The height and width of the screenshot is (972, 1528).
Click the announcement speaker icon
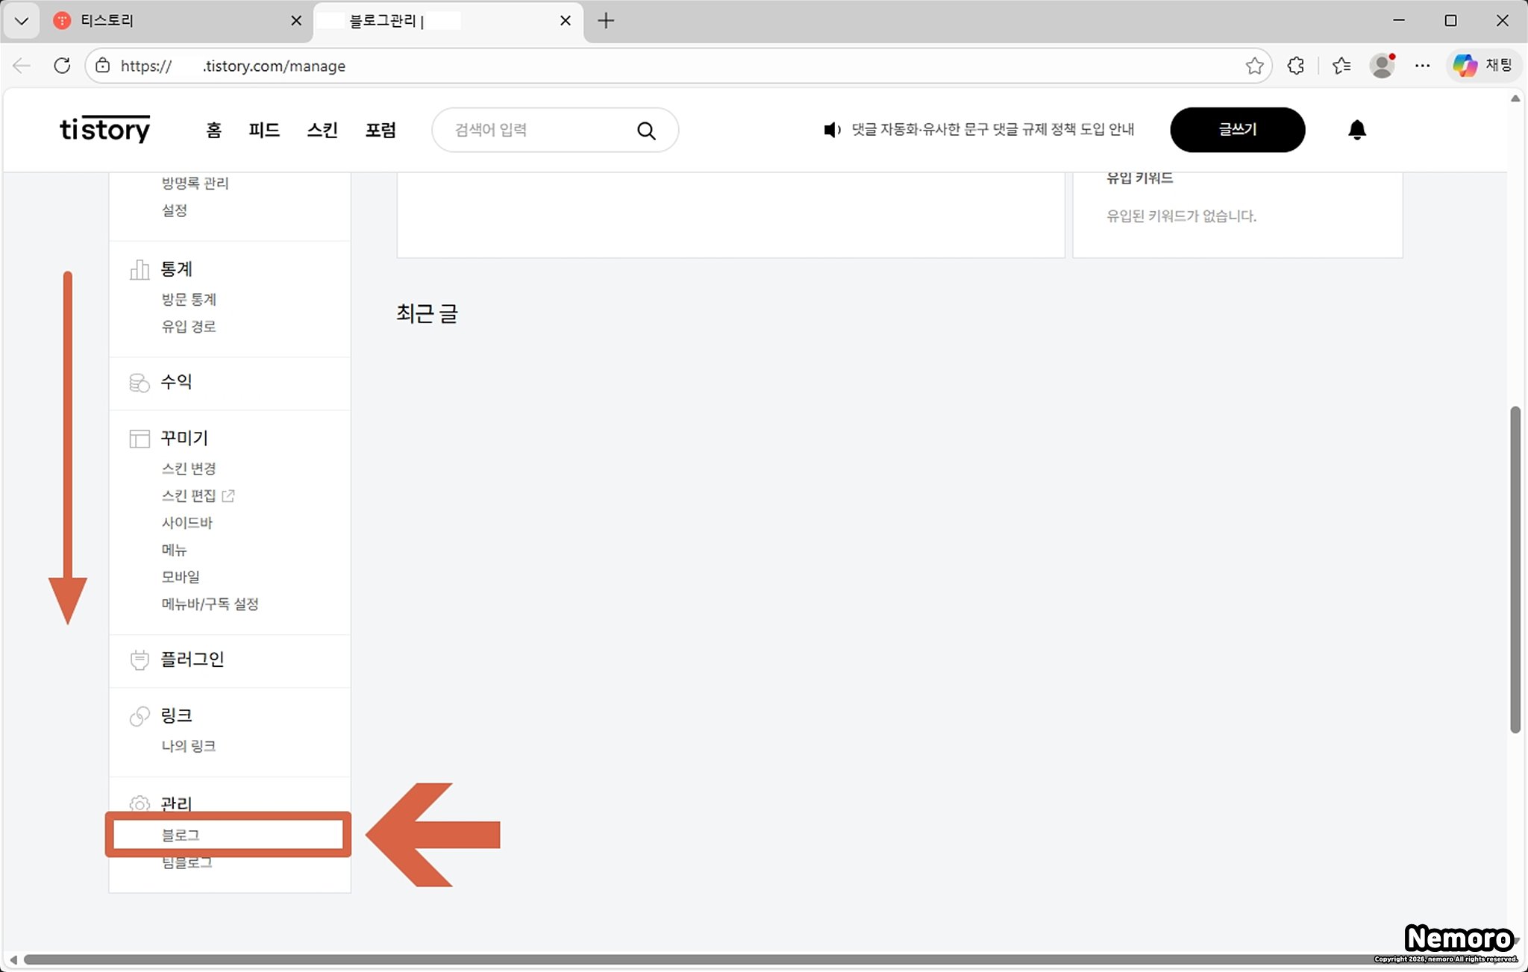pos(831,130)
